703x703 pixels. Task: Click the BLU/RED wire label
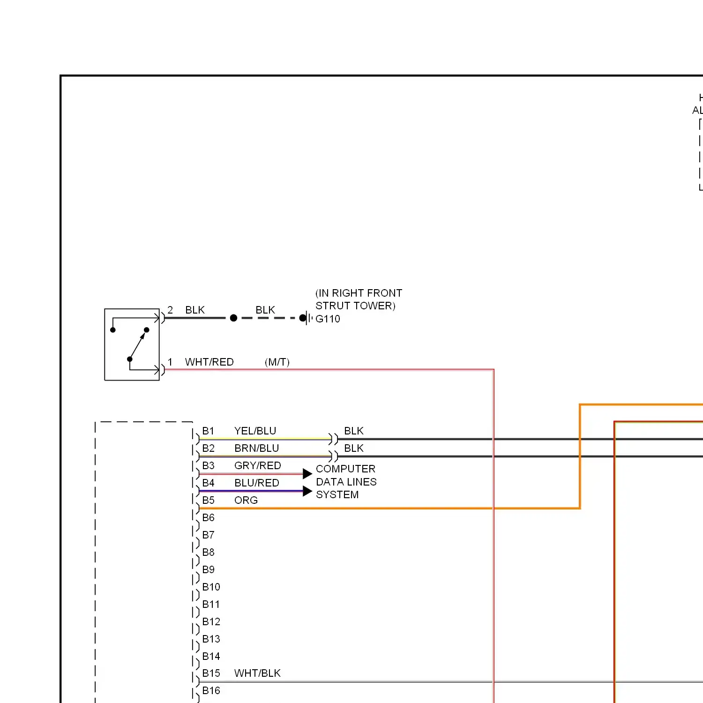click(257, 483)
